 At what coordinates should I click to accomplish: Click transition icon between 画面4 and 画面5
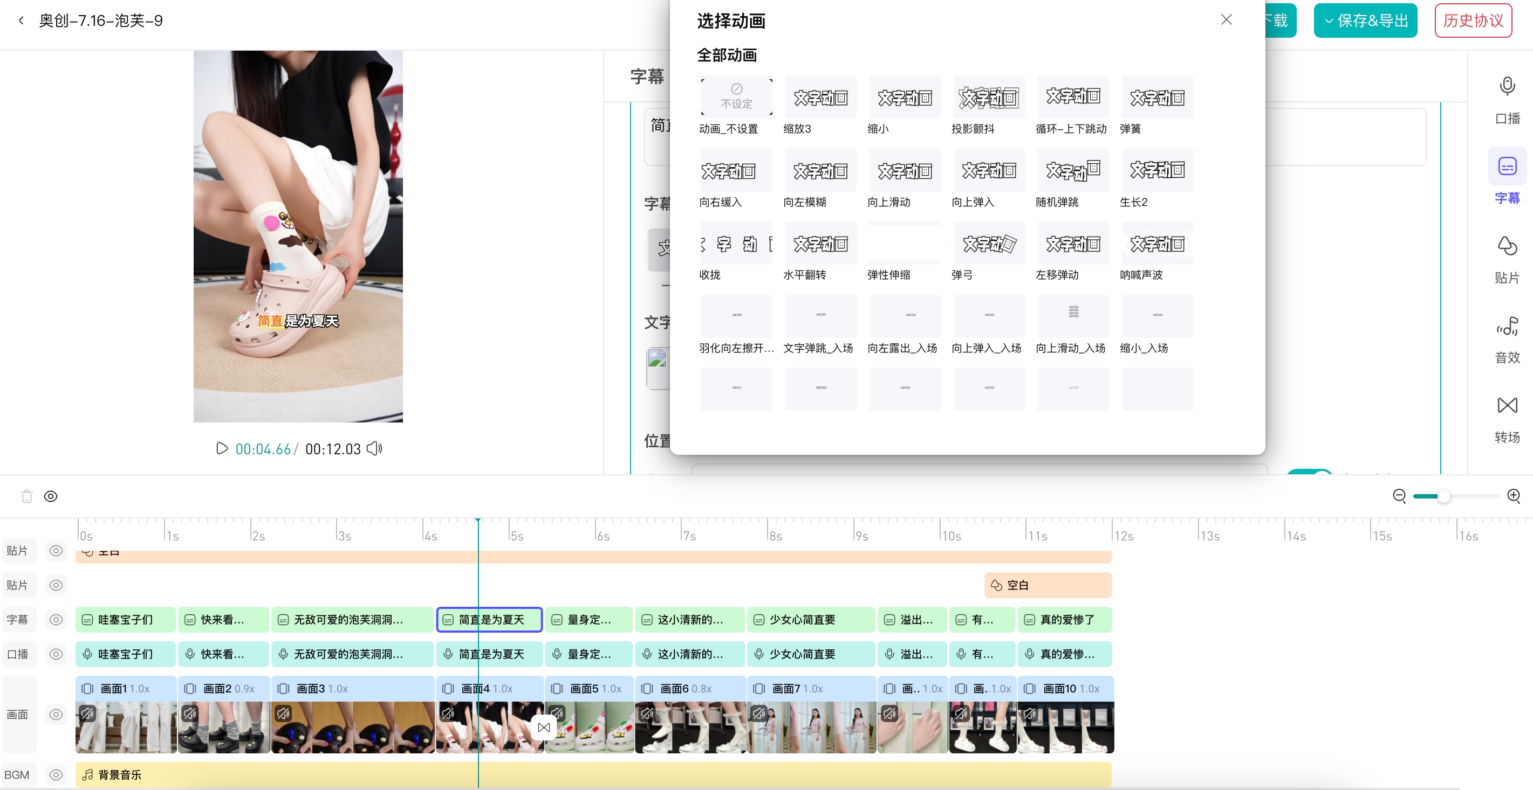(x=543, y=727)
